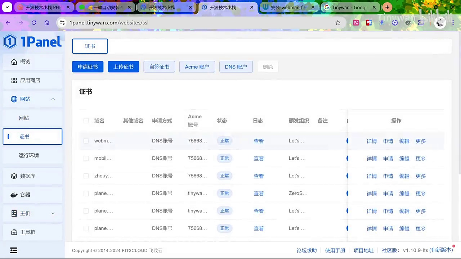
Task: Check the checkbox for the mobil… row
Action: 86,158
